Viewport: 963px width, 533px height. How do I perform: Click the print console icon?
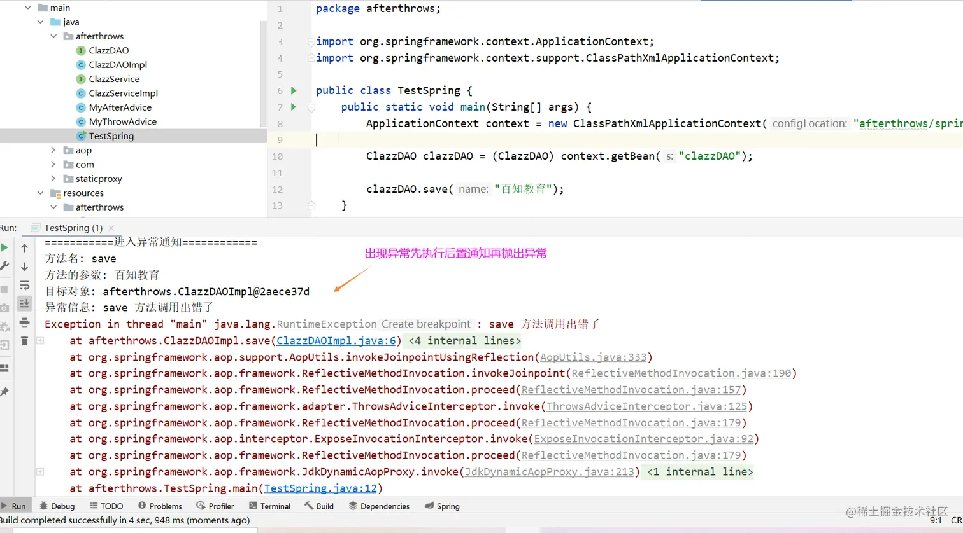pos(24,322)
